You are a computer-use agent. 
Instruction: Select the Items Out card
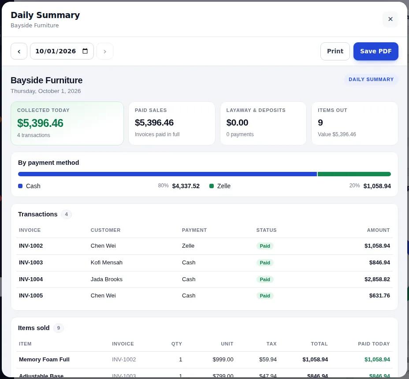[355, 123]
